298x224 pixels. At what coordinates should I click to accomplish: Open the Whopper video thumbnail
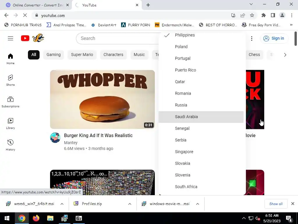point(102,99)
